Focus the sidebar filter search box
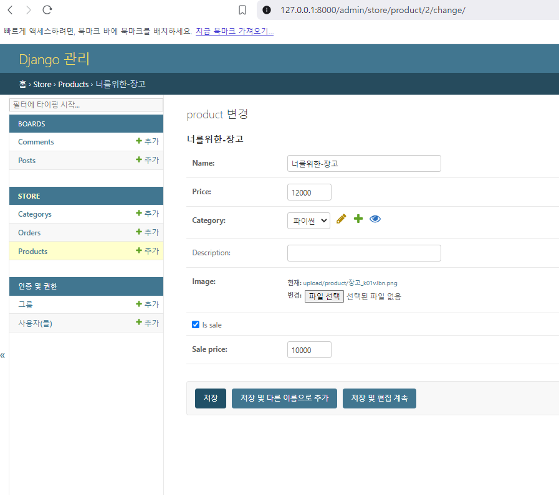559x495 pixels. coord(86,105)
